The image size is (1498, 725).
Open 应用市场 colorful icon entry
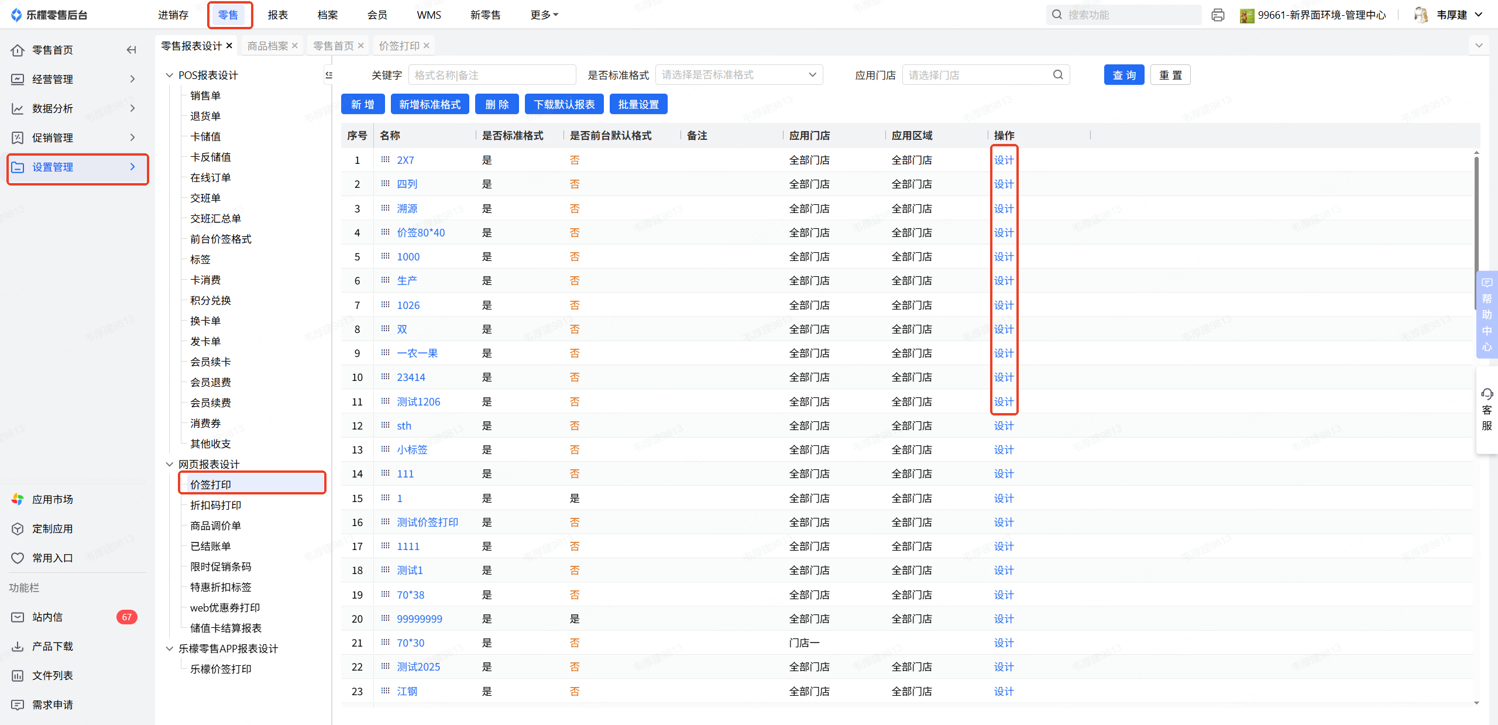point(18,499)
